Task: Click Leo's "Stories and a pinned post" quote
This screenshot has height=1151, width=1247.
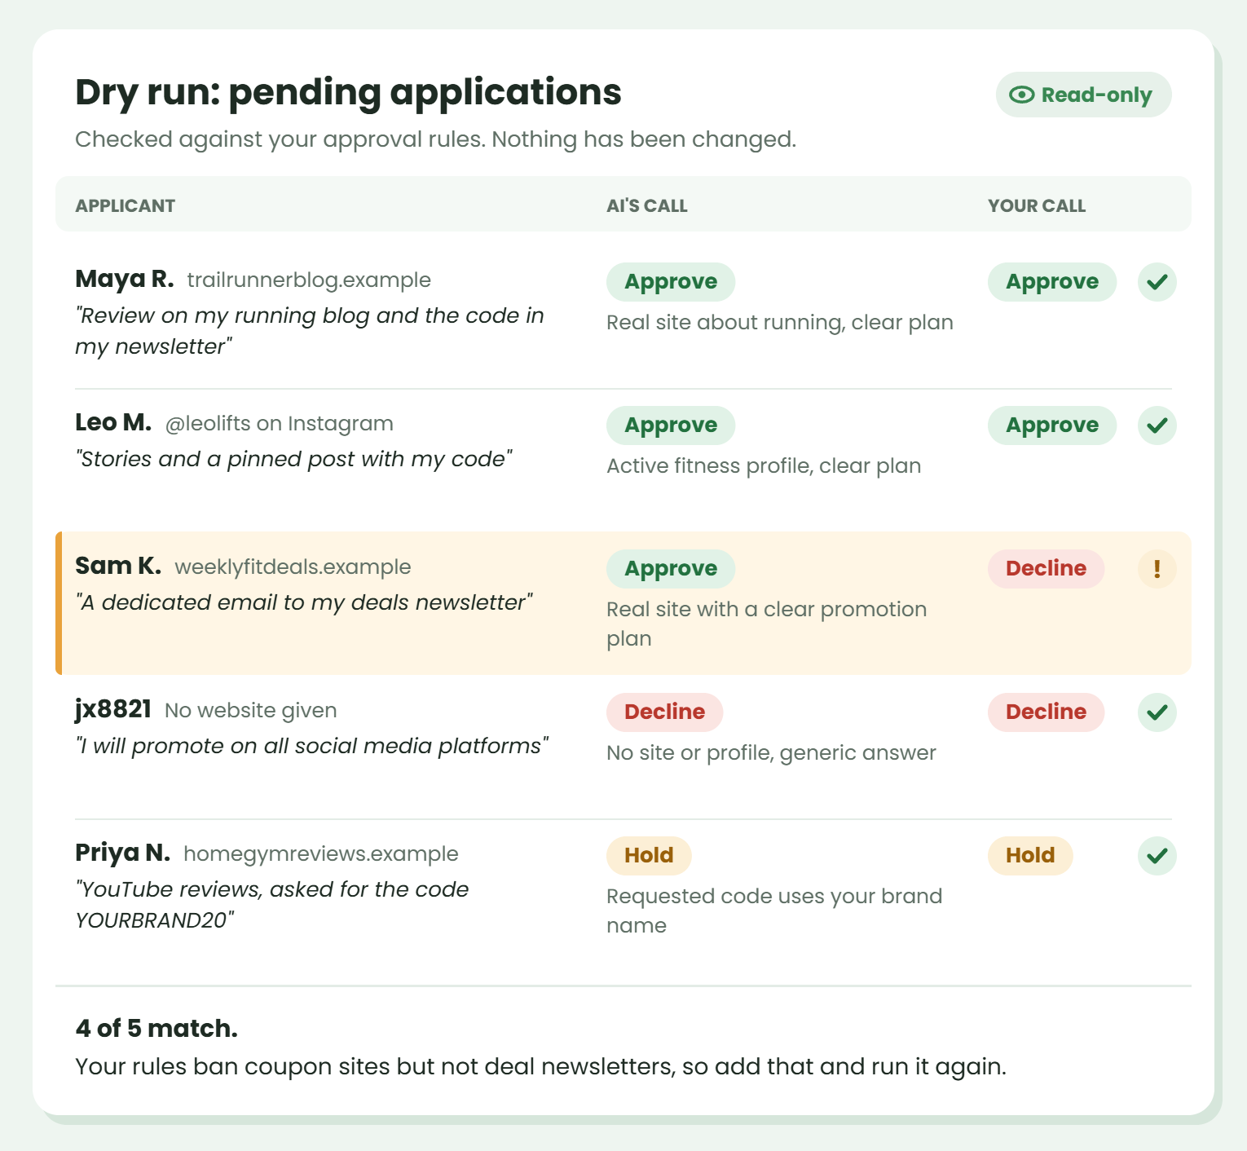Action: pos(294,459)
